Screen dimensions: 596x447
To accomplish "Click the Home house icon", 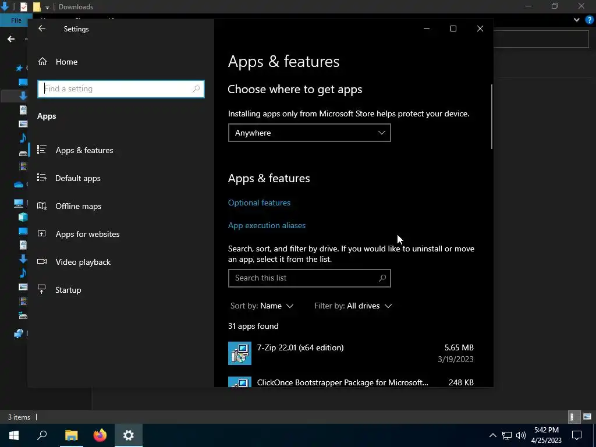I will (42, 61).
